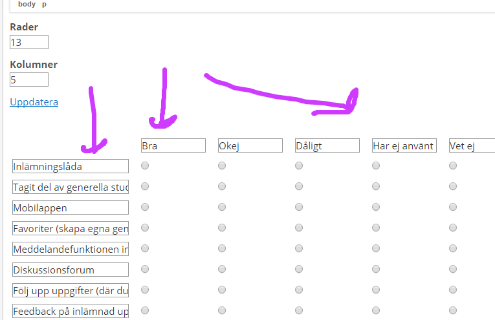Select Dåligt for Diskussionsforum row
The image size is (495, 320).
coord(299,269)
